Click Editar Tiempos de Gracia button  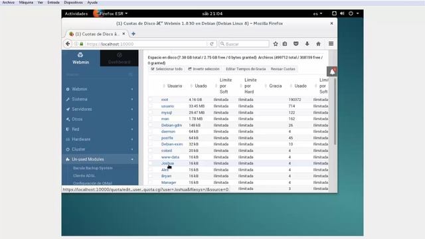(246, 69)
